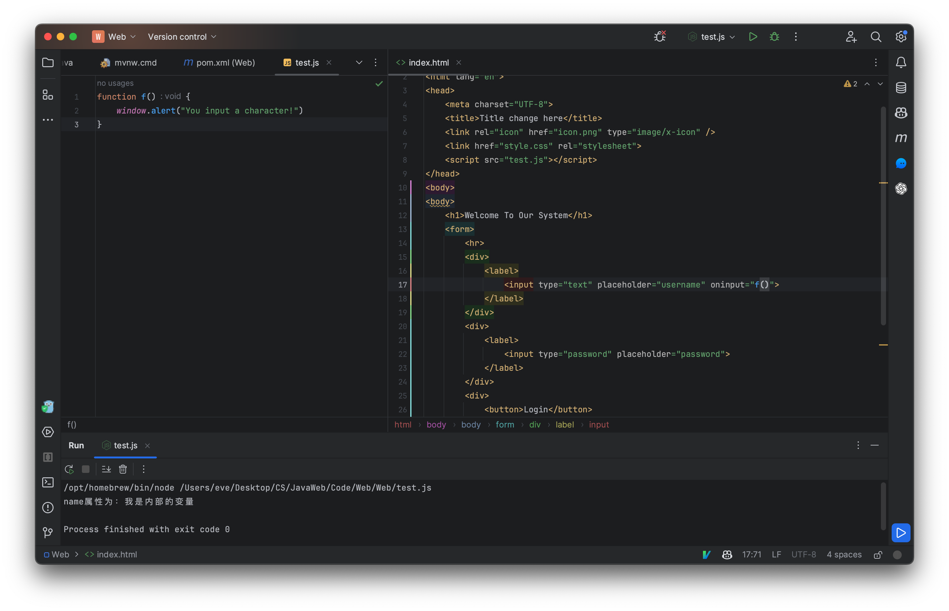
Task: Click the index.html vertical scrollbar
Action: 883,216
